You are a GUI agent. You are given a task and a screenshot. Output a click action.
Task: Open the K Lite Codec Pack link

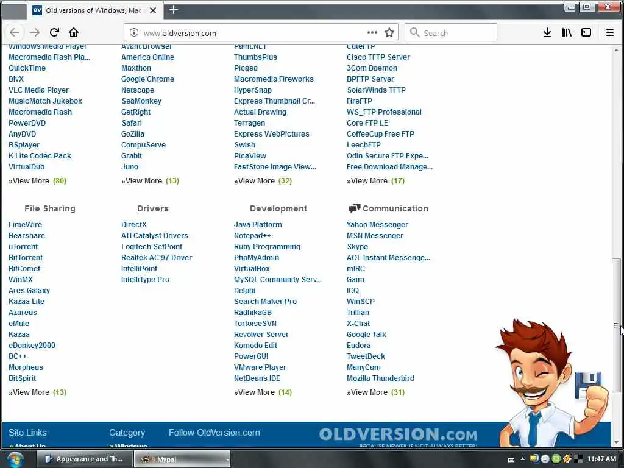(40, 155)
